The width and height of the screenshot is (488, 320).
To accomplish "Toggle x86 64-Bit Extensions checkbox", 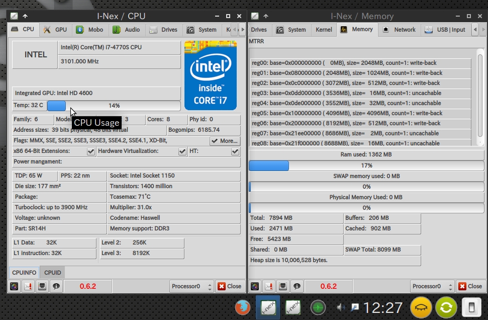I will click(x=91, y=151).
